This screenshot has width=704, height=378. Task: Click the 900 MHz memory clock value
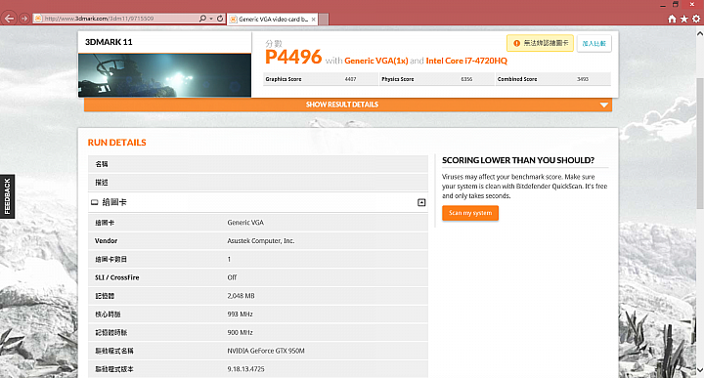tap(240, 333)
